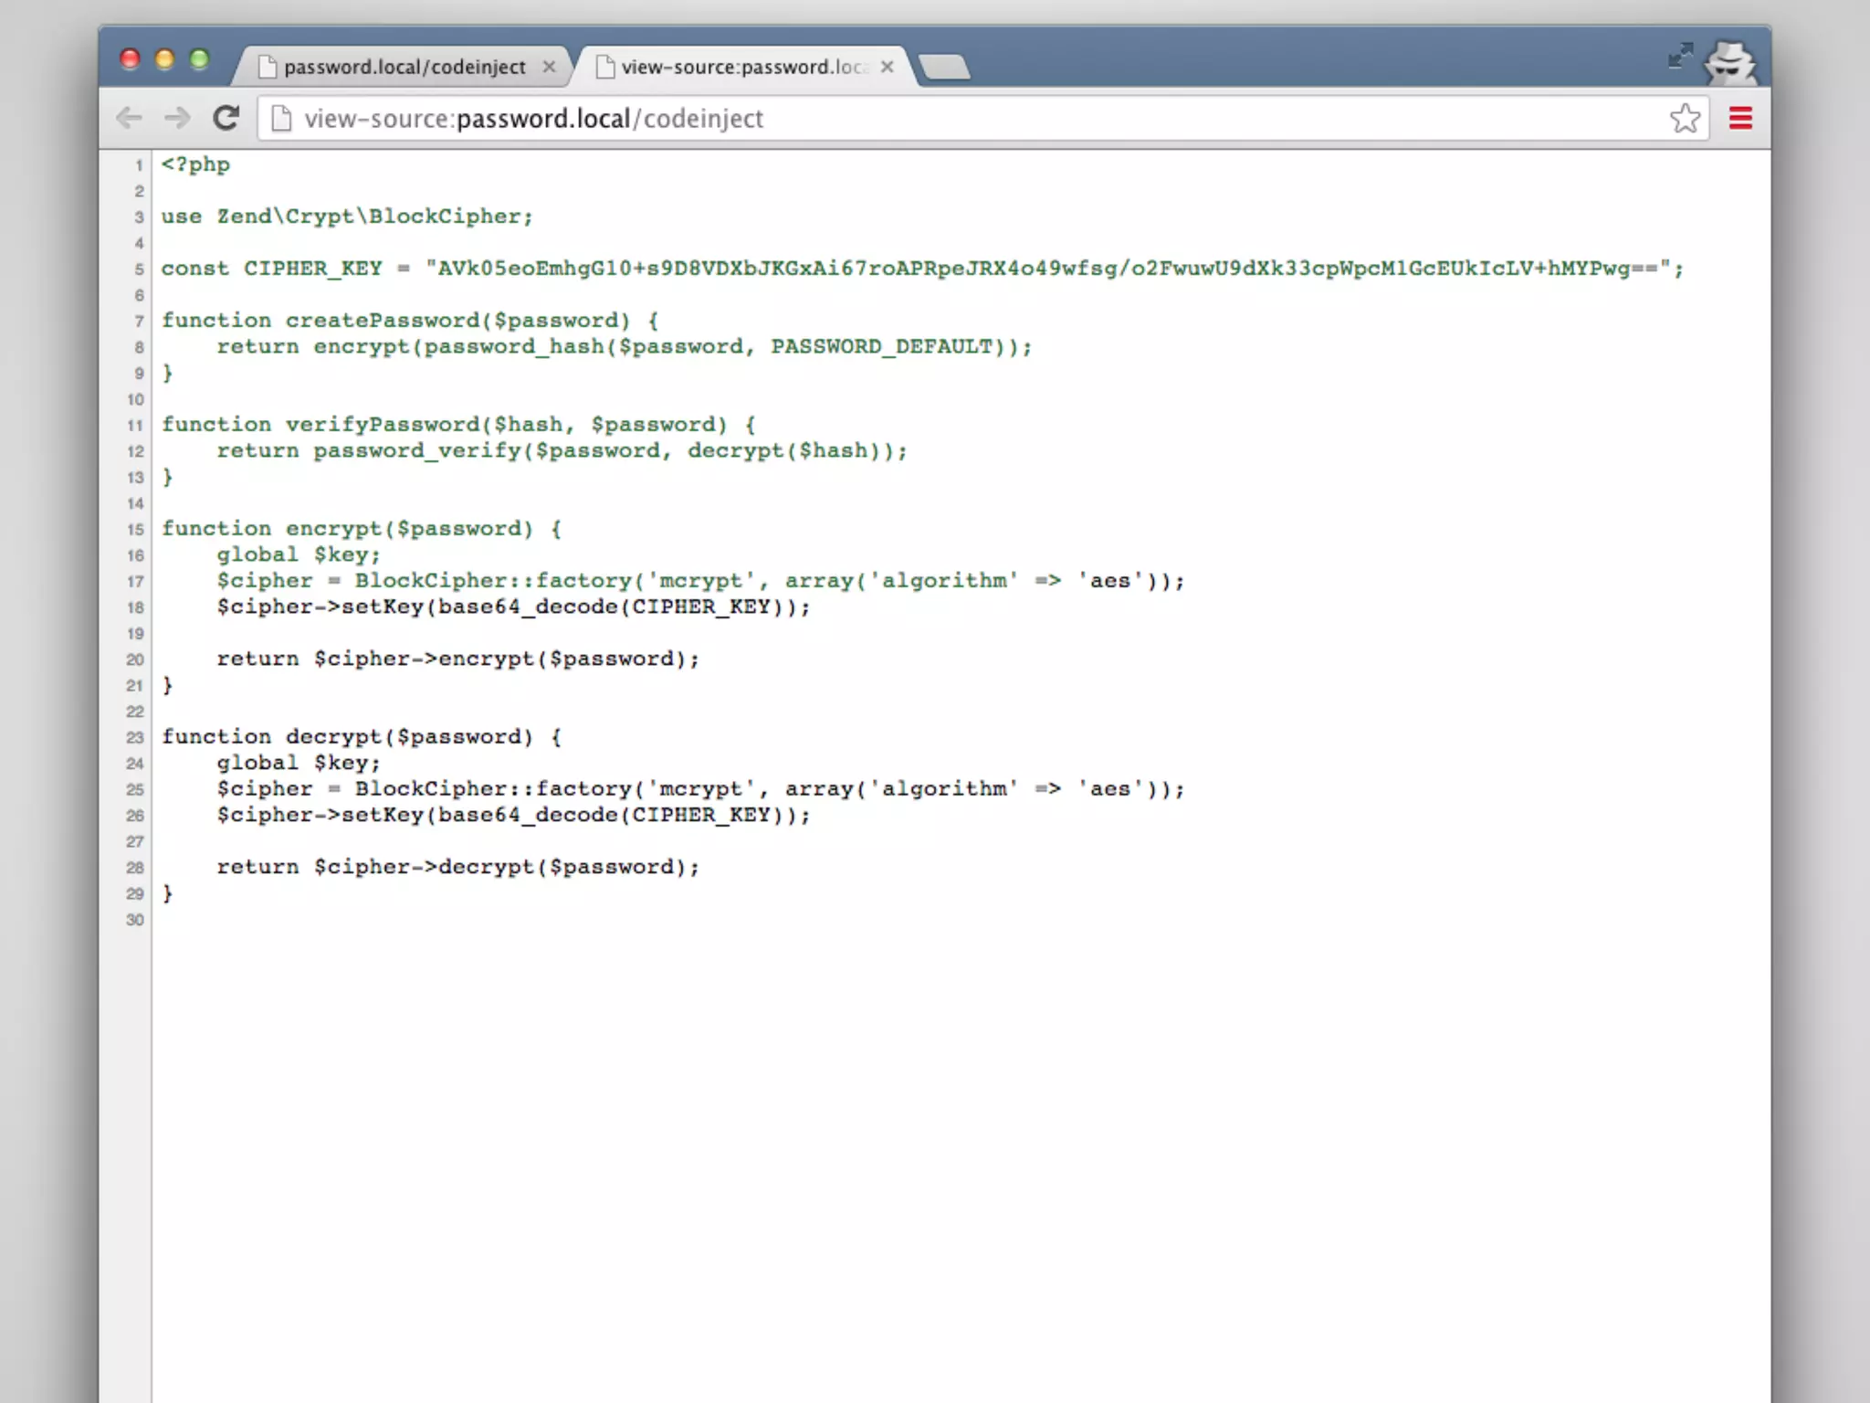The height and width of the screenshot is (1403, 1870).
Task: Click the yellow minimize window button
Action: point(164,59)
